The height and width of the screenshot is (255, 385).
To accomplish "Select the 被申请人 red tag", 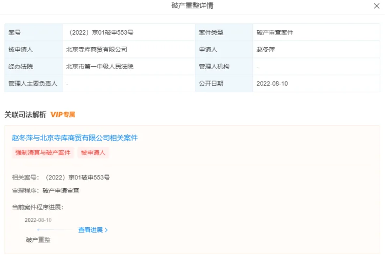I will click(x=93, y=153).
